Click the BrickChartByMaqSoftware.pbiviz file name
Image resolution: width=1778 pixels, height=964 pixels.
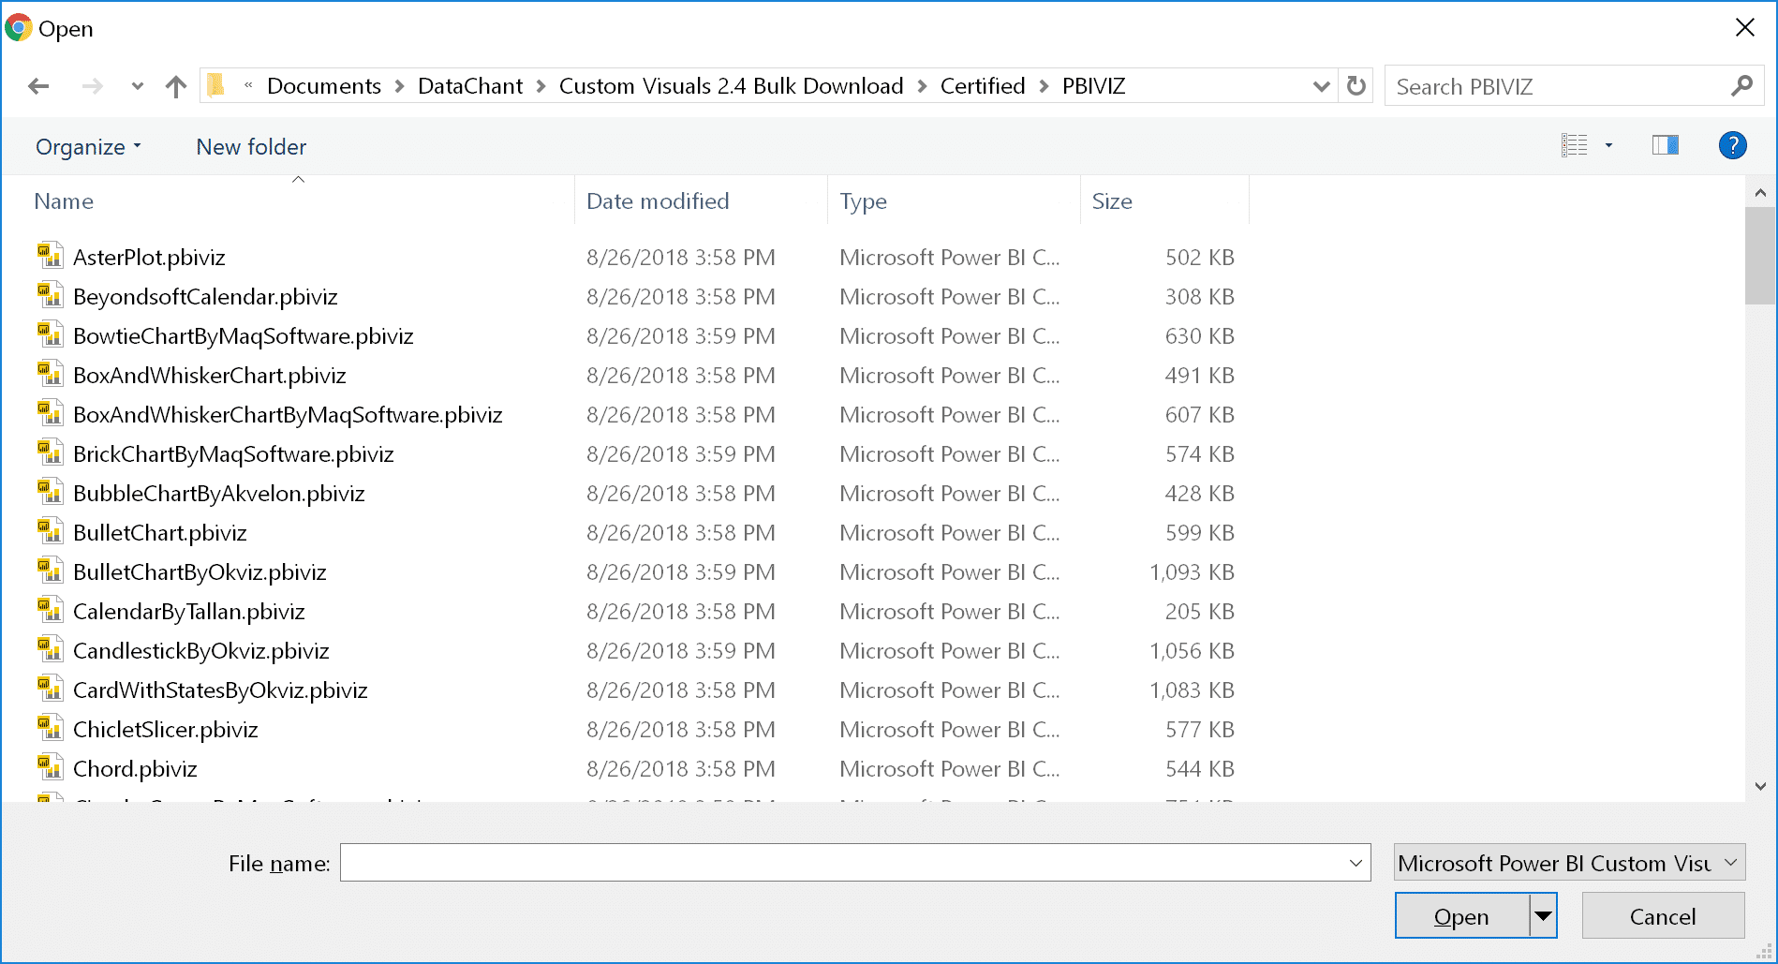pos(233,454)
